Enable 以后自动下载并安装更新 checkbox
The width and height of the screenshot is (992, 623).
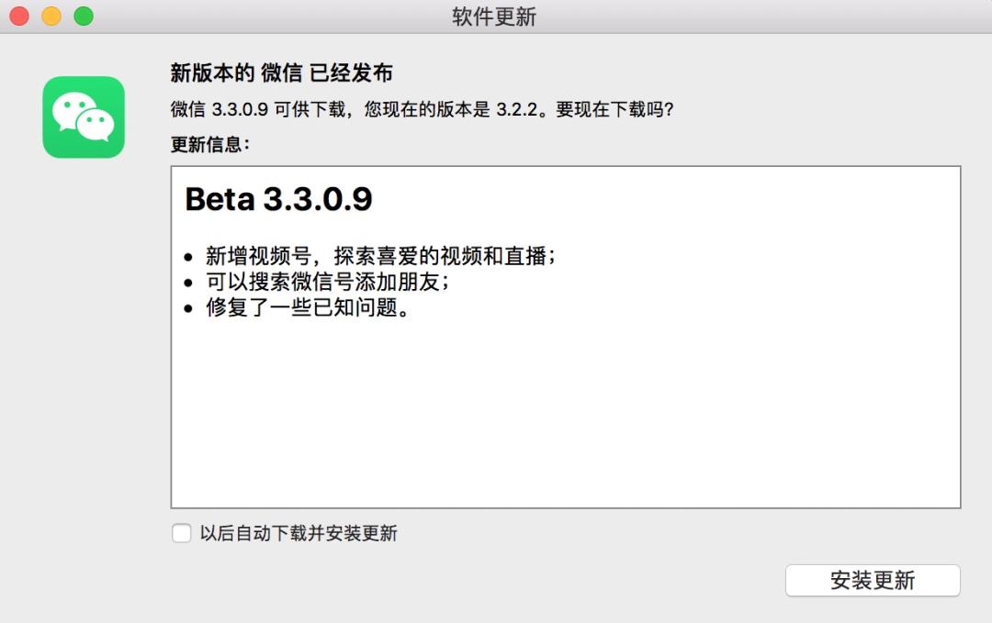point(182,533)
